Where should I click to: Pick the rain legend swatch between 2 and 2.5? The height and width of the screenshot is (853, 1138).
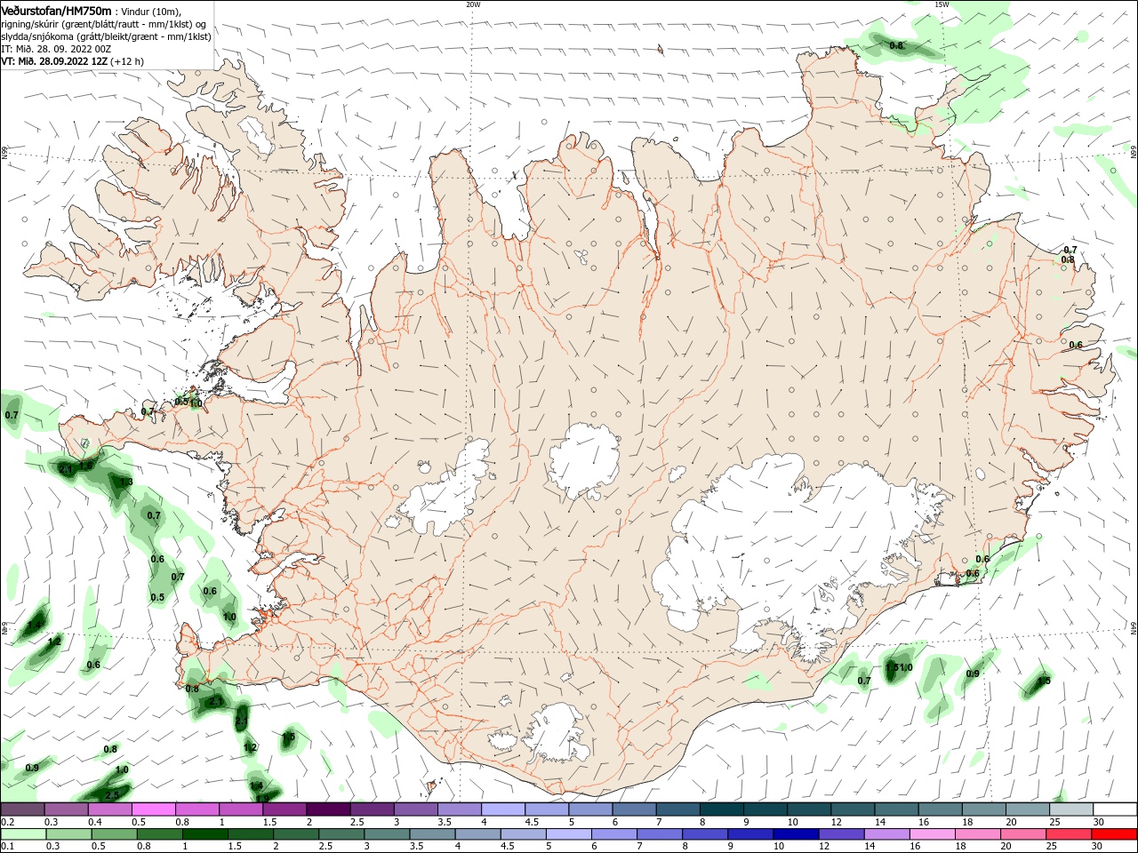coord(296,833)
